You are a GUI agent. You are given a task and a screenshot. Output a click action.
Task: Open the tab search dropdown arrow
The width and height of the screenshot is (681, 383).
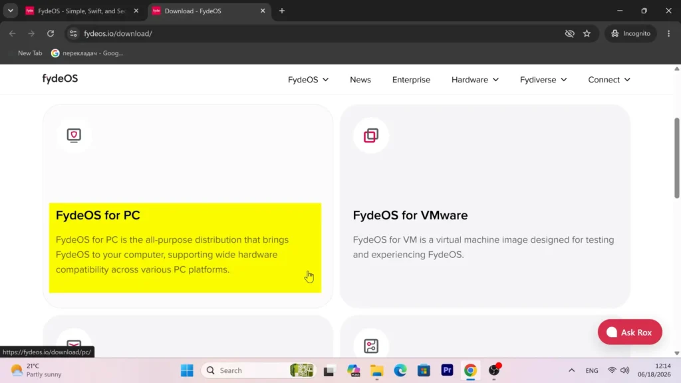pos(11,11)
